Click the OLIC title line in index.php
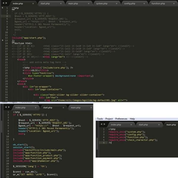This screenshot has width=178, height=178. point(36,70)
